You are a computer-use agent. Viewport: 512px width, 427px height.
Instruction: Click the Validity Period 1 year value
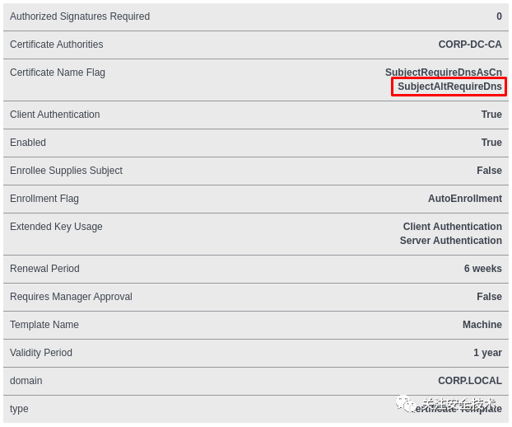[487, 353]
